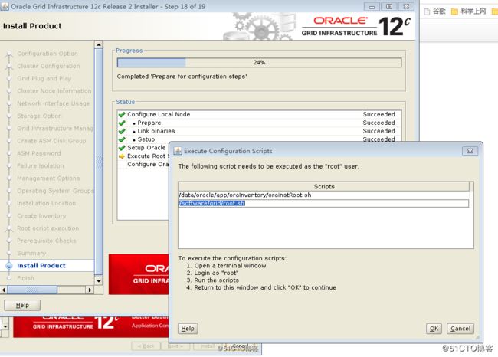This screenshot has height=357, width=498.
Task: Select Finish step
Action: pyautogui.click(x=25, y=278)
